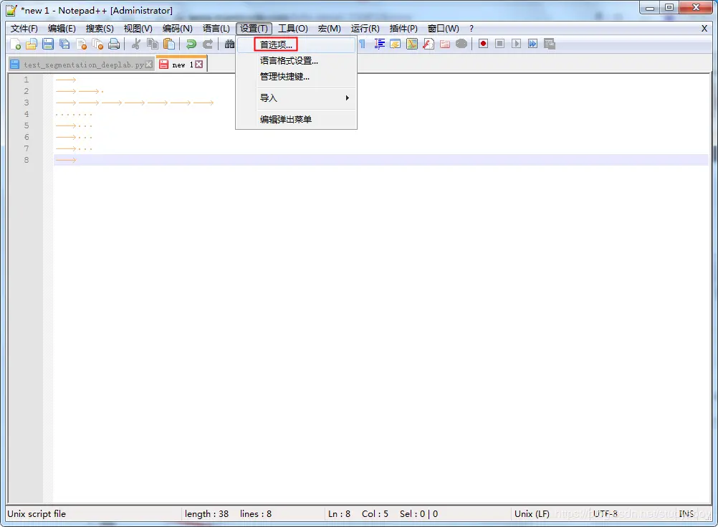Click the Playback macro icon
The height and width of the screenshot is (527, 718).
[516, 44]
